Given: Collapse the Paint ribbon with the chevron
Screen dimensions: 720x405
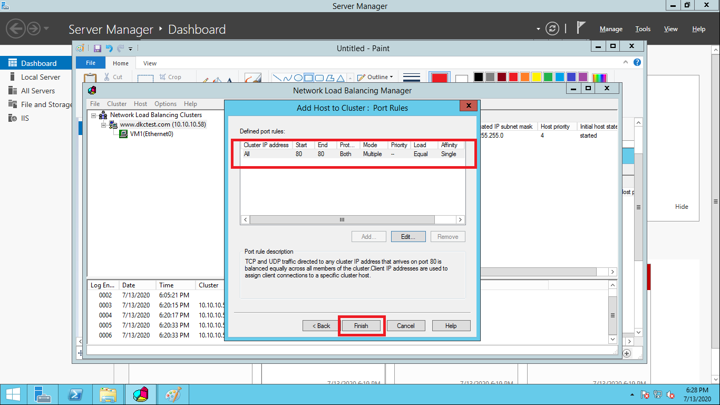Looking at the screenshot, I should 627,62.
